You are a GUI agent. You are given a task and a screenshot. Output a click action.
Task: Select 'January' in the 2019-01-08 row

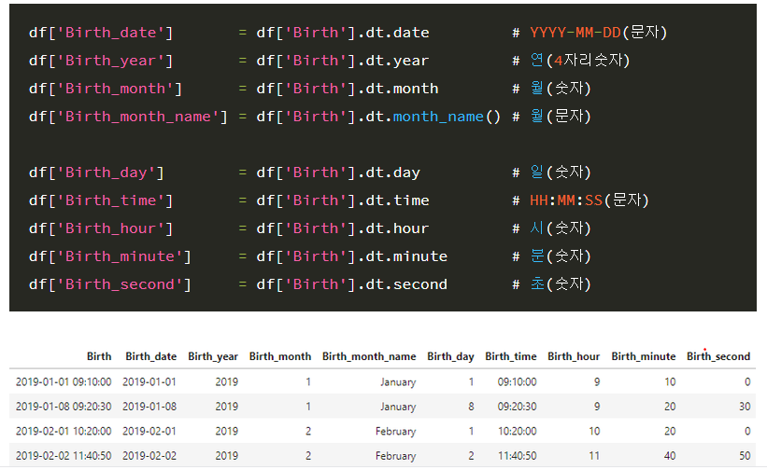point(398,407)
